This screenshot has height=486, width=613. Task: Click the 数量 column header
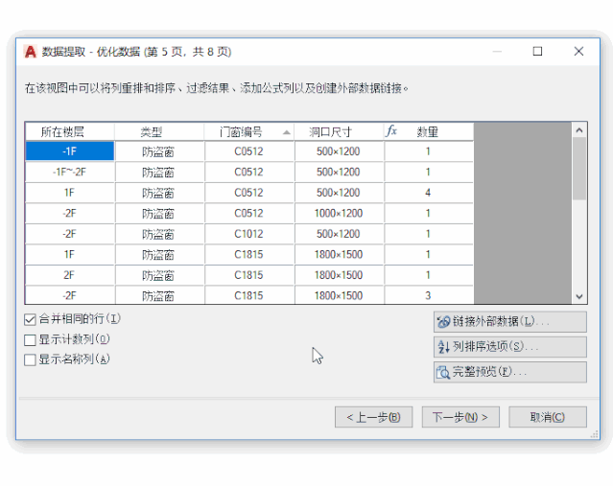(x=429, y=131)
